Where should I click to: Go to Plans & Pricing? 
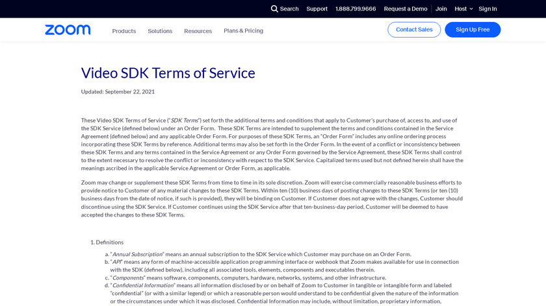(x=243, y=31)
